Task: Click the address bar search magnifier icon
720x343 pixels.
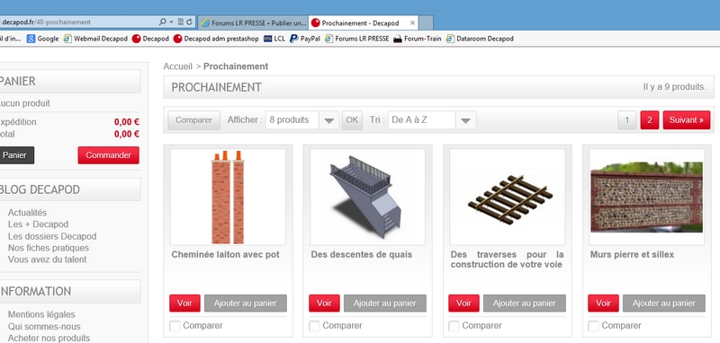Action: point(163,22)
